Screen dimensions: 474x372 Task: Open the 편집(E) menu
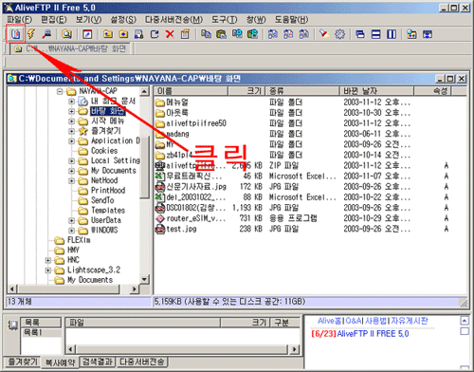[x=54, y=20]
